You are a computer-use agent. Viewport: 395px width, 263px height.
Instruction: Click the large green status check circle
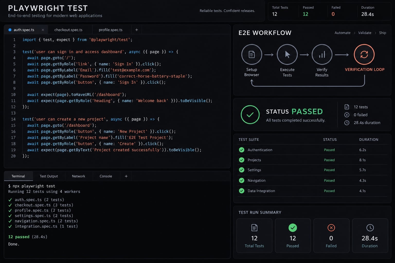pos(250,115)
